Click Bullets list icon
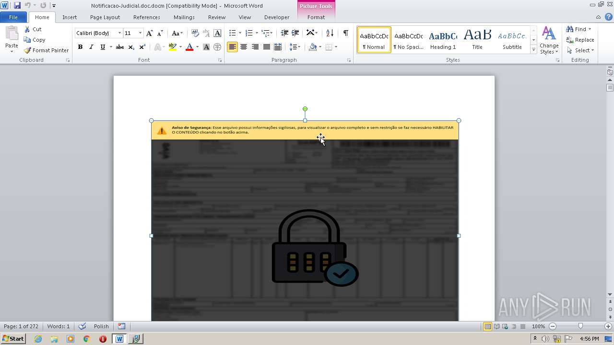Viewport: 614px width, 345px height. 232,33
